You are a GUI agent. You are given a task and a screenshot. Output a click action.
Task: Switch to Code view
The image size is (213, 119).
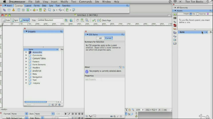coord(6,20)
